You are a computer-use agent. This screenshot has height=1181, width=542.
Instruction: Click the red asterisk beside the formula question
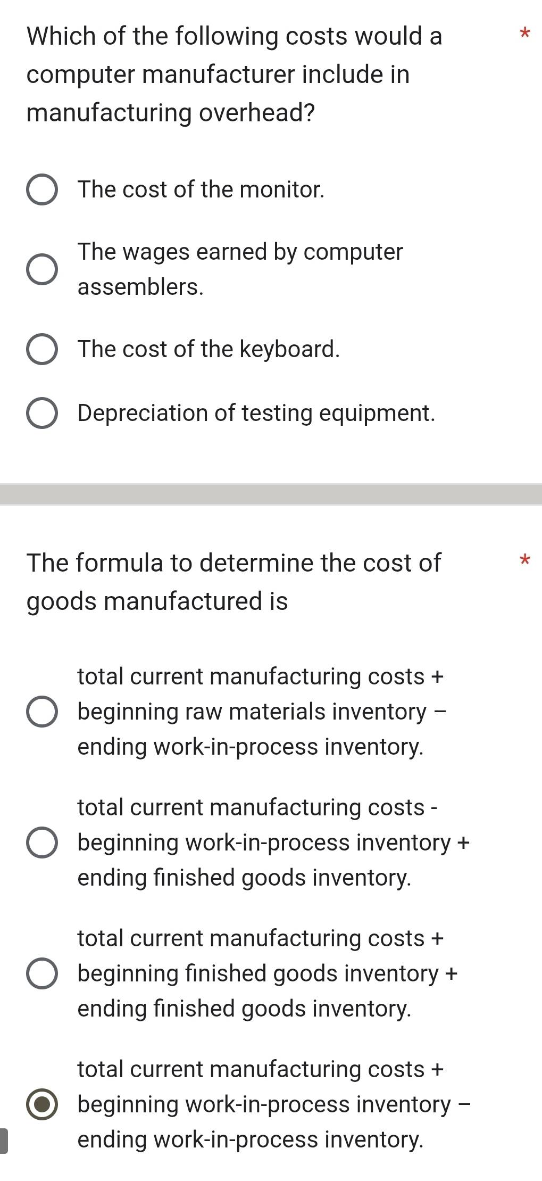pyautogui.click(x=524, y=560)
